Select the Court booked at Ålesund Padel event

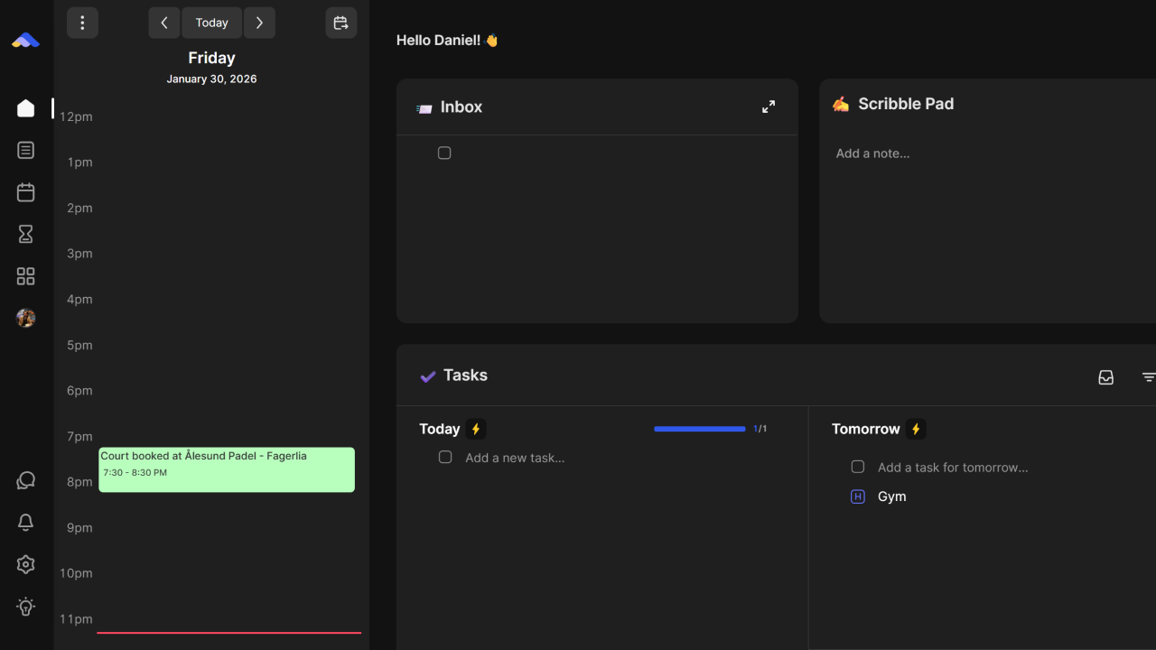pyautogui.click(x=226, y=469)
